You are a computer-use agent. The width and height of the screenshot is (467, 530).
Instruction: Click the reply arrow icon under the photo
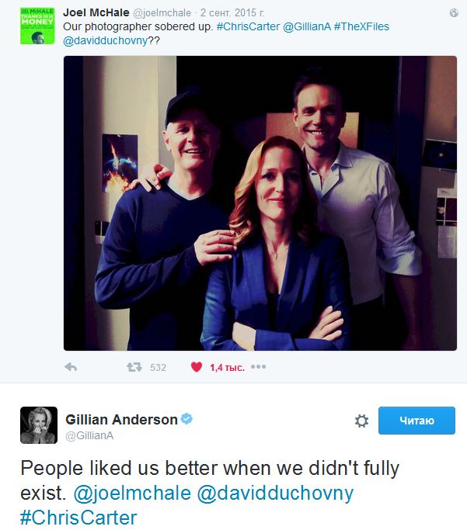tap(71, 367)
